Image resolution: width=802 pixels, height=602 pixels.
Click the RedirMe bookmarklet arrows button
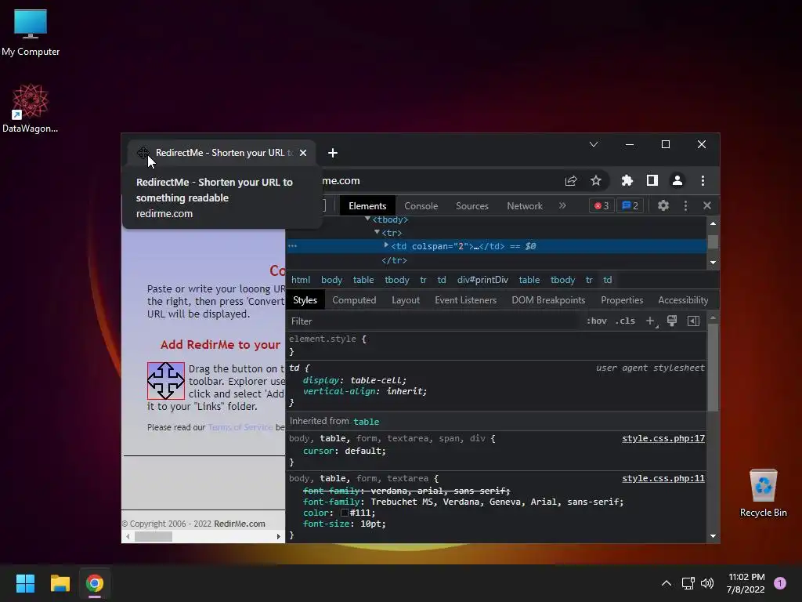tap(166, 381)
